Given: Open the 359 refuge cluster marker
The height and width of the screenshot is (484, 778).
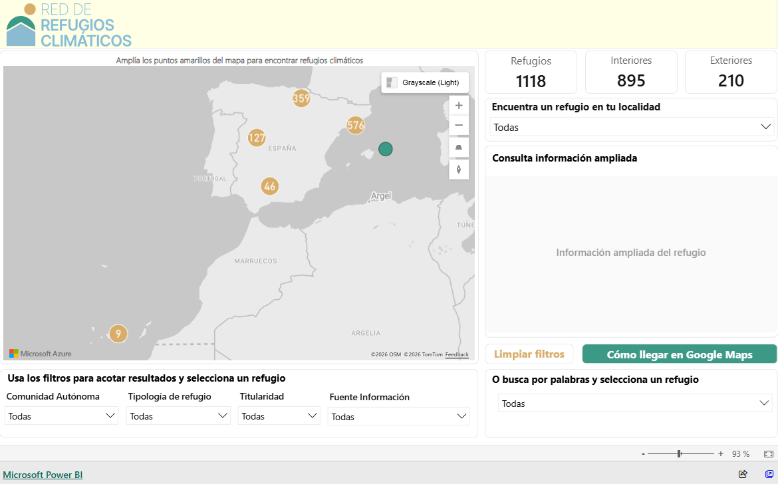Looking at the screenshot, I should pyautogui.click(x=301, y=98).
